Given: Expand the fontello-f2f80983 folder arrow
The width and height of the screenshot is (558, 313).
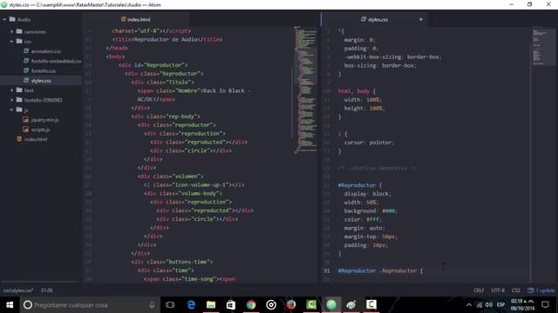Looking at the screenshot, I should coord(11,100).
